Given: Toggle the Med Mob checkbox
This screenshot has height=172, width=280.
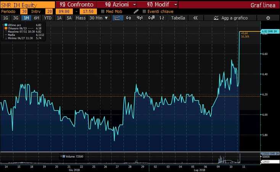Looking at the screenshot, I should point(103,11).
